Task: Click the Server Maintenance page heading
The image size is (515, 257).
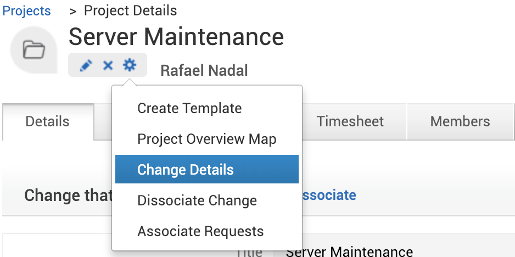Action: click(176, 37)
